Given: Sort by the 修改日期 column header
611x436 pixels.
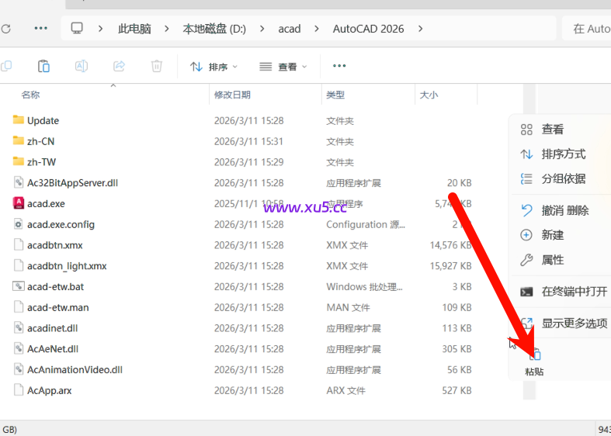Looking at the screenshot, I should [x=233, y=95].
